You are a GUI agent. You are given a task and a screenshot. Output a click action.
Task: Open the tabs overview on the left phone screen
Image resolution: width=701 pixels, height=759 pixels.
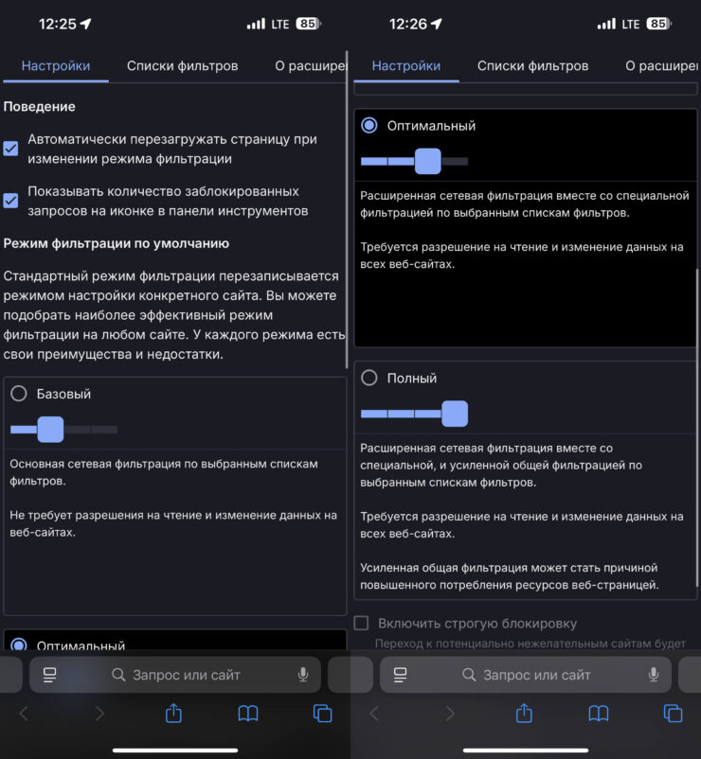click(322, 714)
